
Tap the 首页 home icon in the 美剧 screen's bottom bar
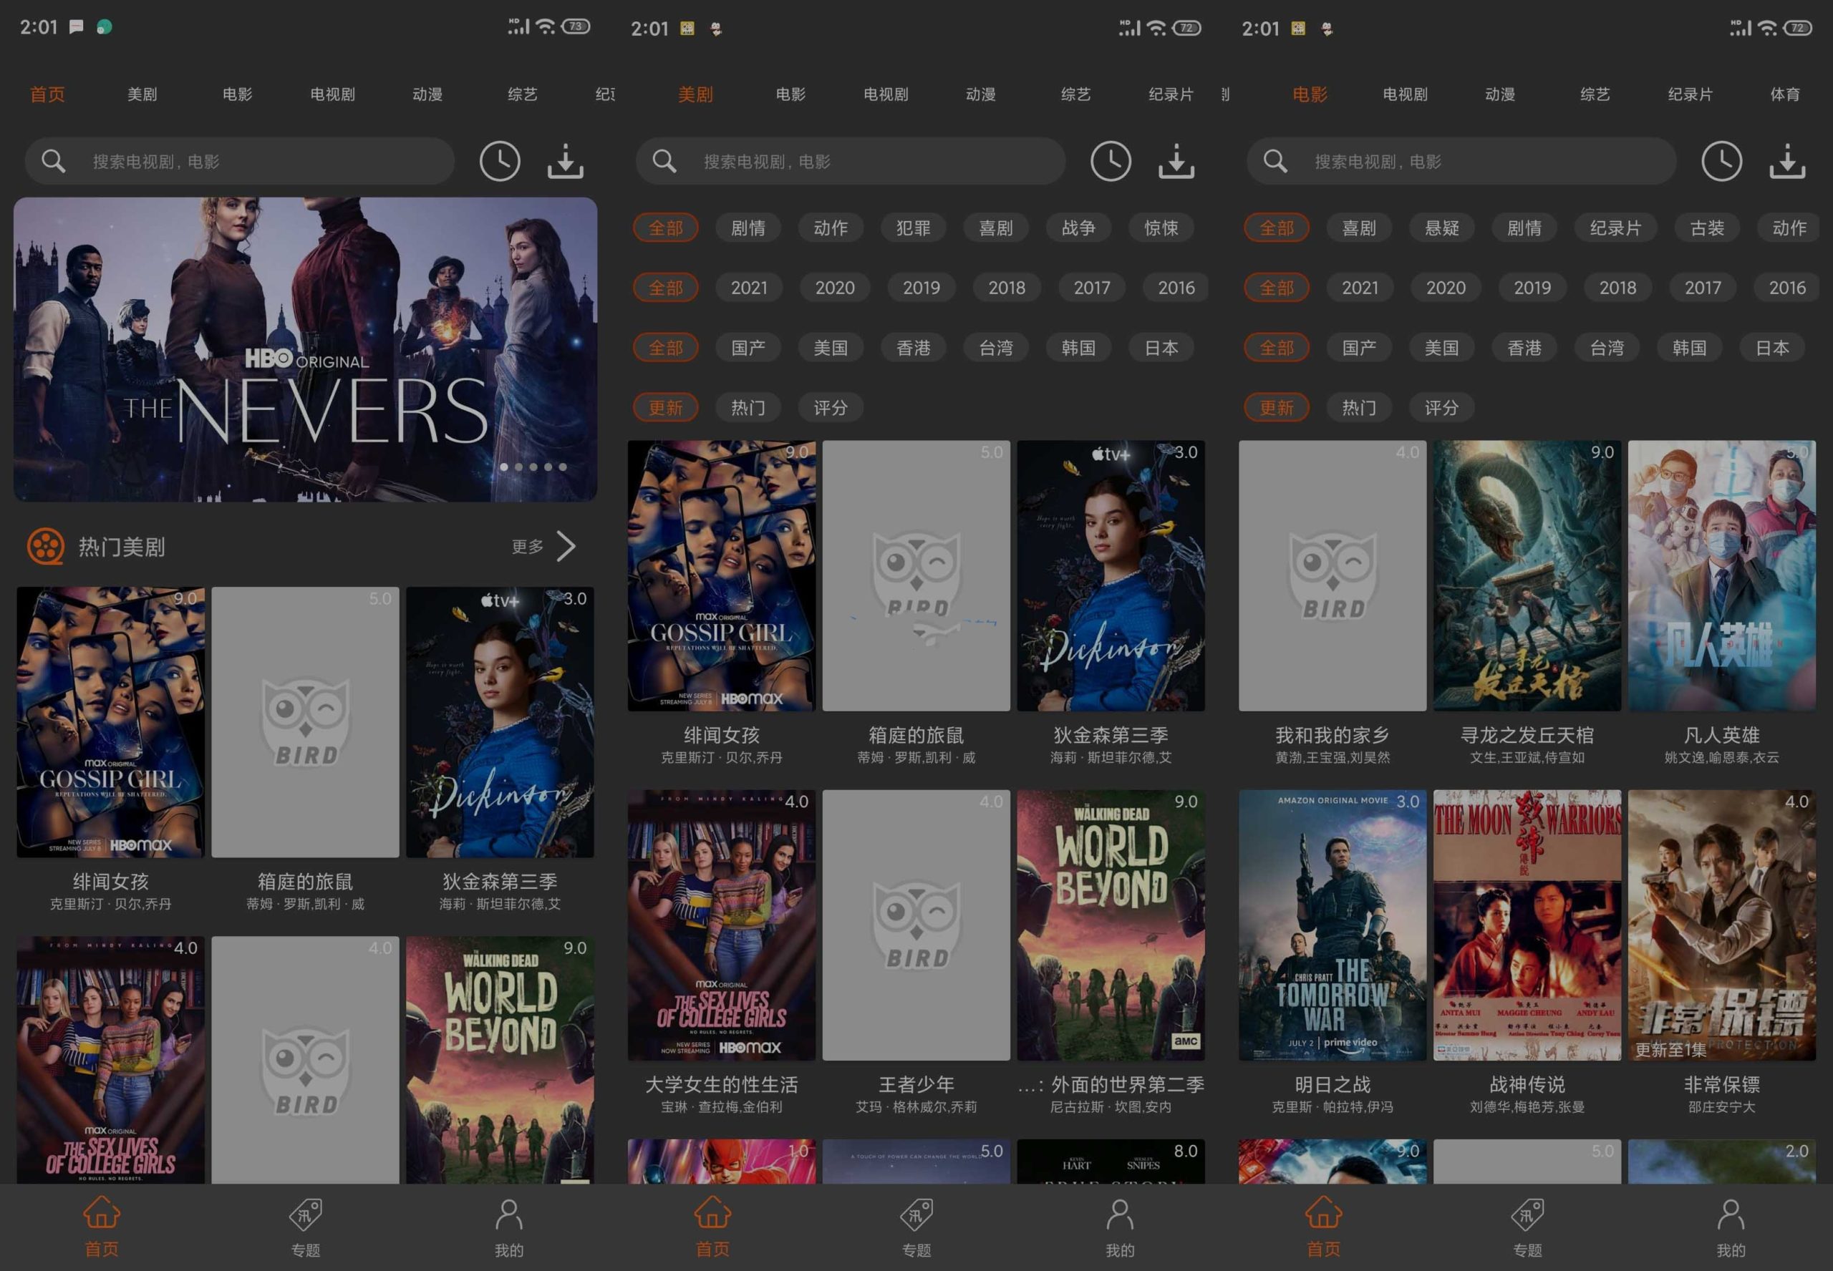pos(713,1213)
